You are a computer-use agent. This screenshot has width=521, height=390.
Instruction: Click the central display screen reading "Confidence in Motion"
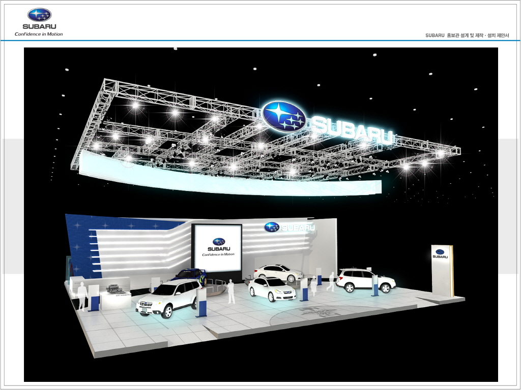click(218, 248)
